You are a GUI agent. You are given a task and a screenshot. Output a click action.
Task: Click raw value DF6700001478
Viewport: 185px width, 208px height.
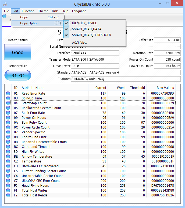[163, 185]
